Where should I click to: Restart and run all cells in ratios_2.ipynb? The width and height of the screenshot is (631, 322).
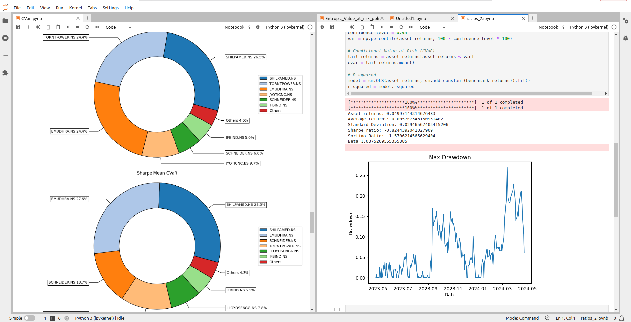point(411,27)
